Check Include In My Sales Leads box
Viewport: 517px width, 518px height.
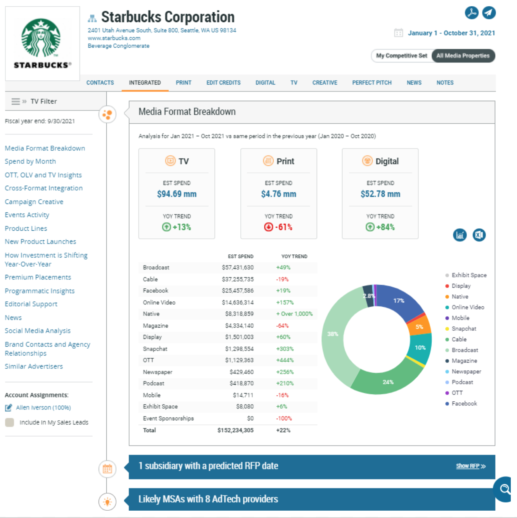click(x=10, y=422)
